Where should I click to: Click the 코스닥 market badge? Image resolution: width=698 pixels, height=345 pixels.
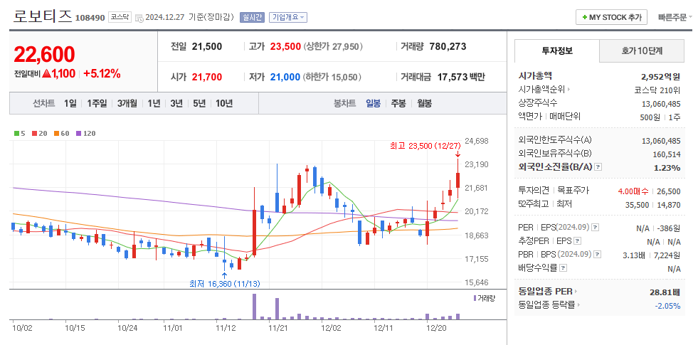click(120, 17)
